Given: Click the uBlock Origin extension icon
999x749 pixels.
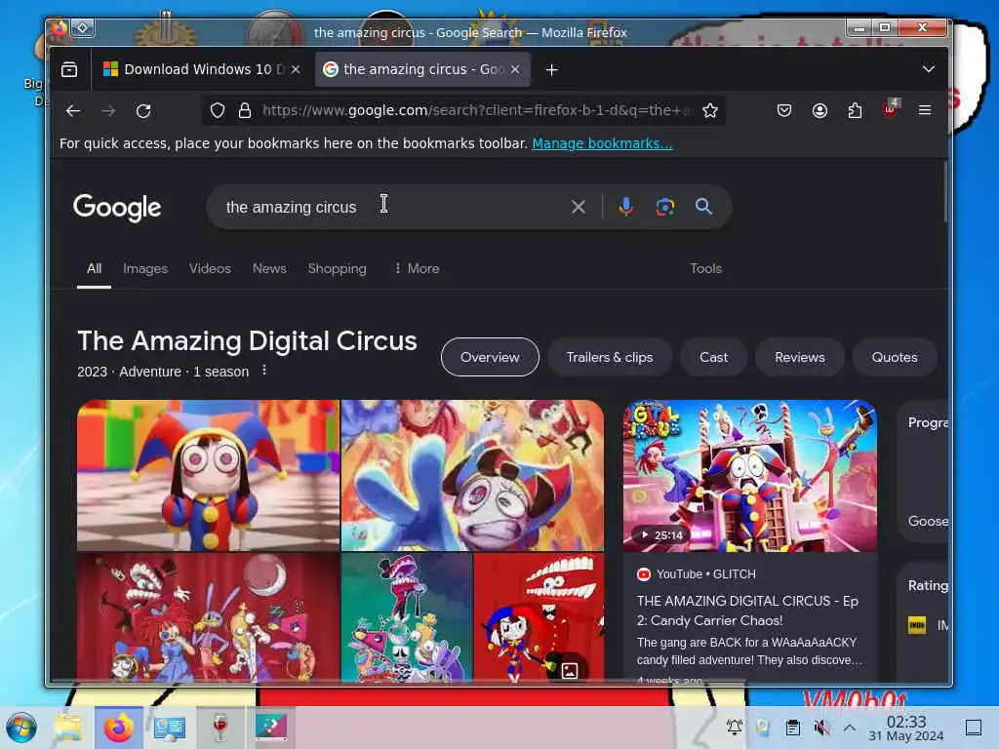Looking at the screenshot, I should pos(890,109).
